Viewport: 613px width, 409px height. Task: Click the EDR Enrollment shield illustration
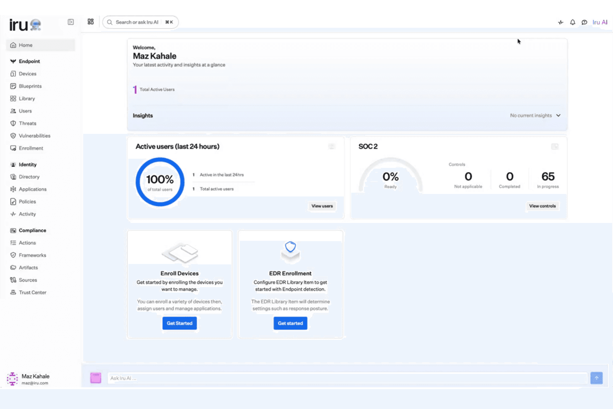[x=290, y=251]
